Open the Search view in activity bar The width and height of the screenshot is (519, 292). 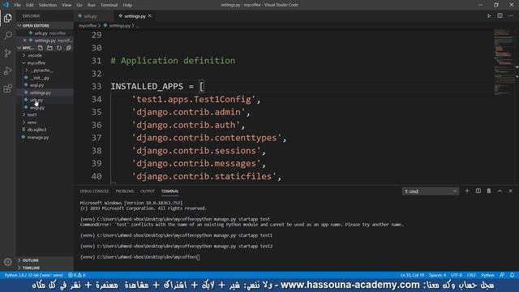pos(7,35)
